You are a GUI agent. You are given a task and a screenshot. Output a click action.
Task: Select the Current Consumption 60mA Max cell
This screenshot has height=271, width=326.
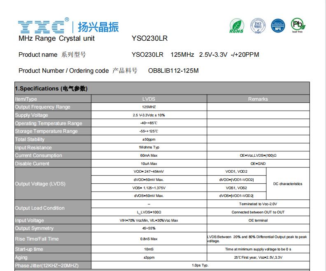tap(149, 155)
